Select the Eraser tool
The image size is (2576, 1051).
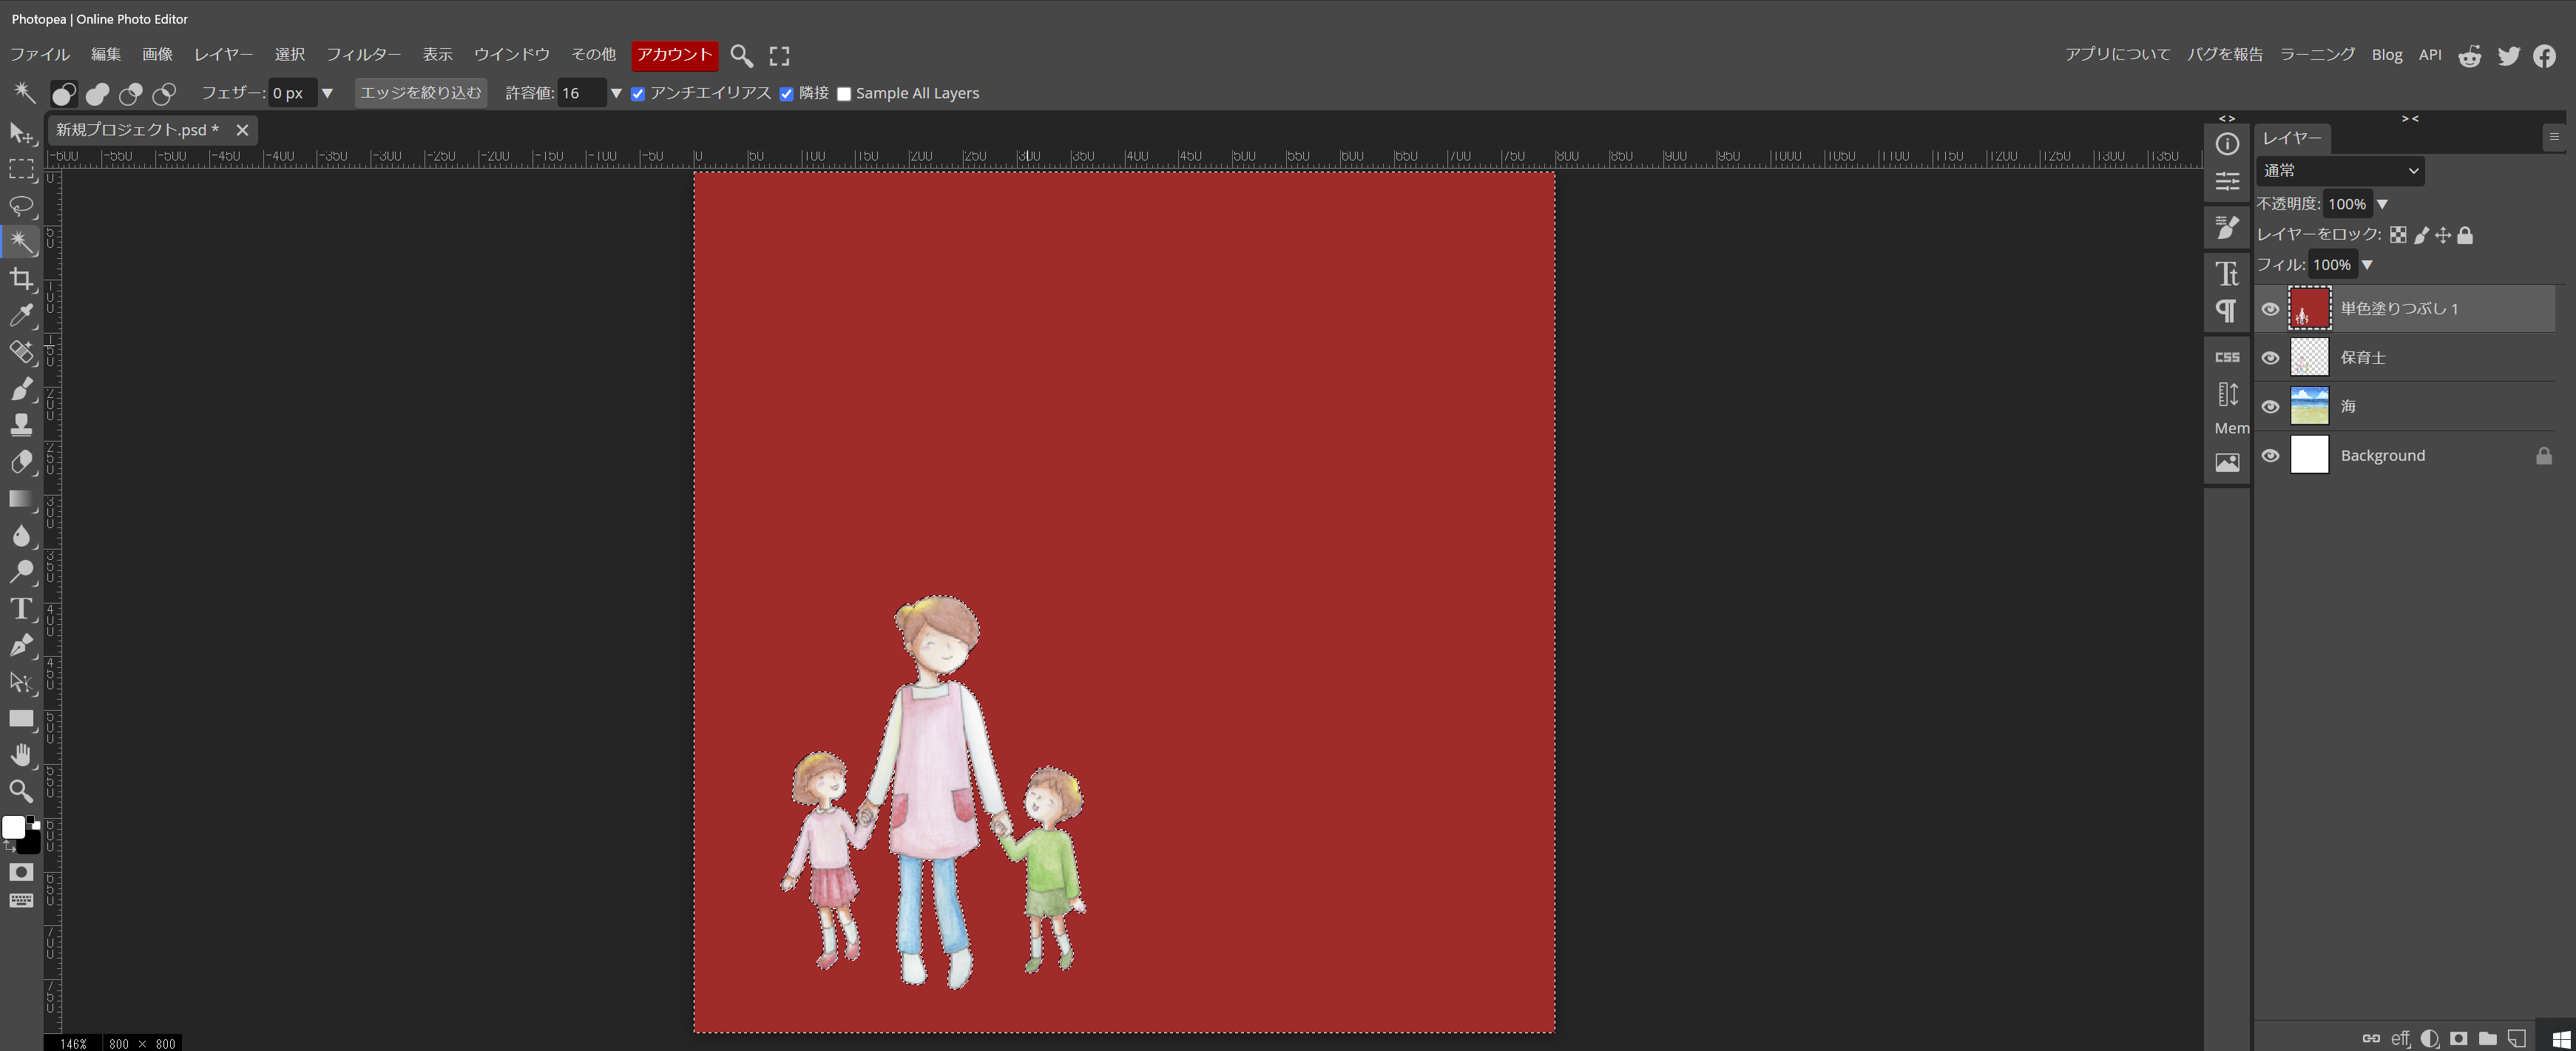(21, 462)
